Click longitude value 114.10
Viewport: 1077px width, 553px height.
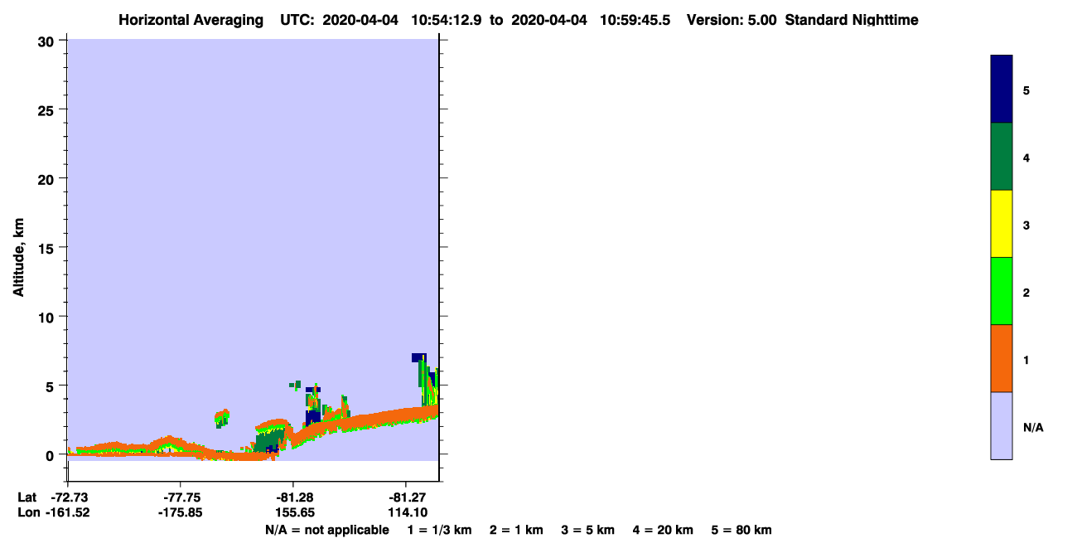[x=408, y=512]
